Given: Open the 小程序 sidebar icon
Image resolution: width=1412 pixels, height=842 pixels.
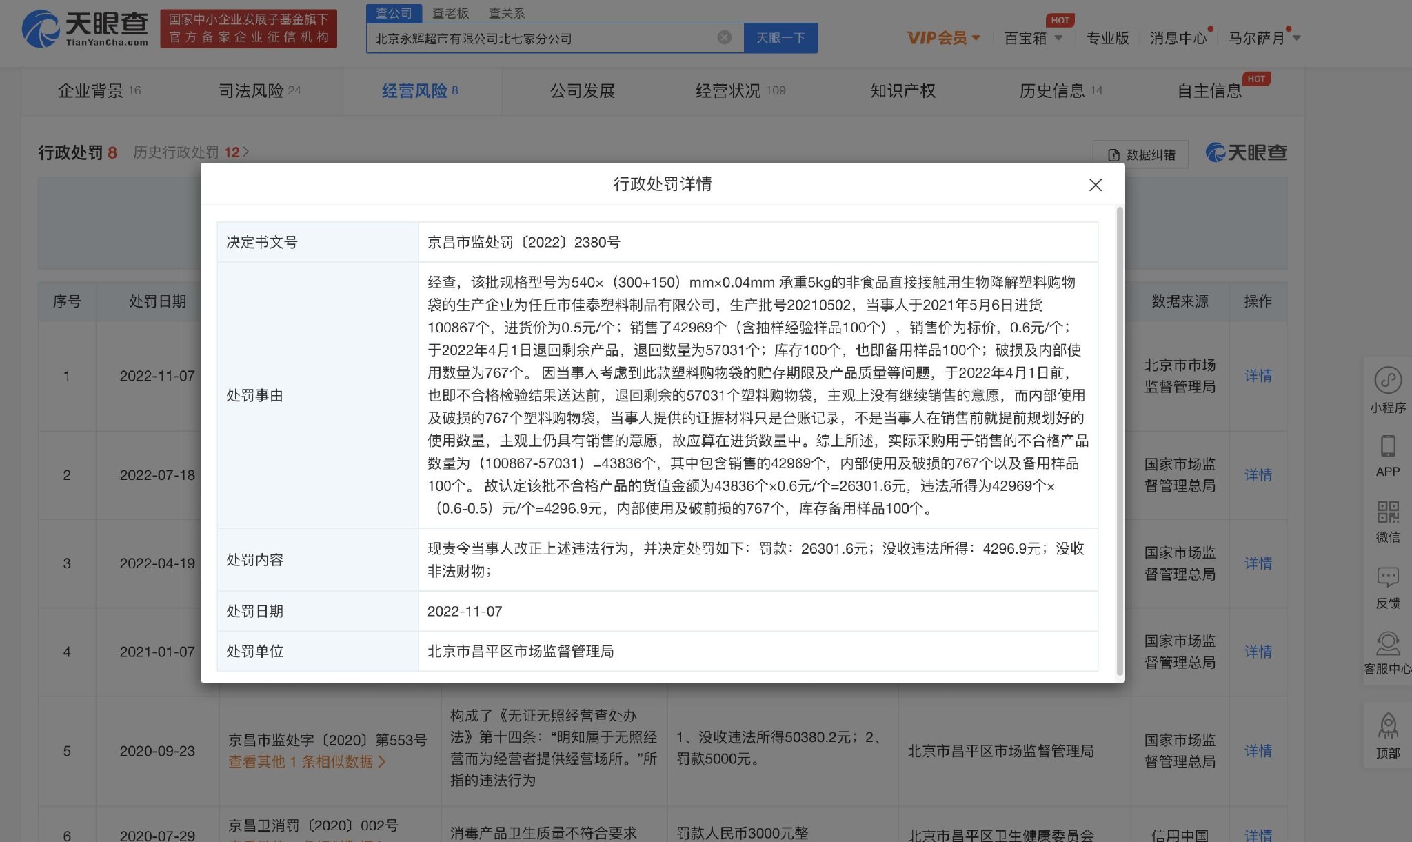Looking at the screenshot, I should click(x=1387, y=381).
